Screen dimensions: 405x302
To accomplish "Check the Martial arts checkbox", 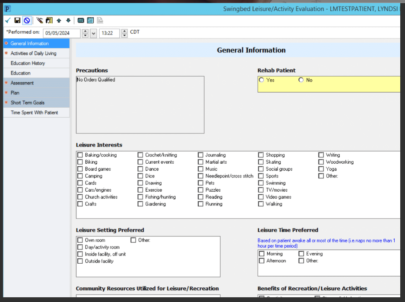I will tap(200, 162).
